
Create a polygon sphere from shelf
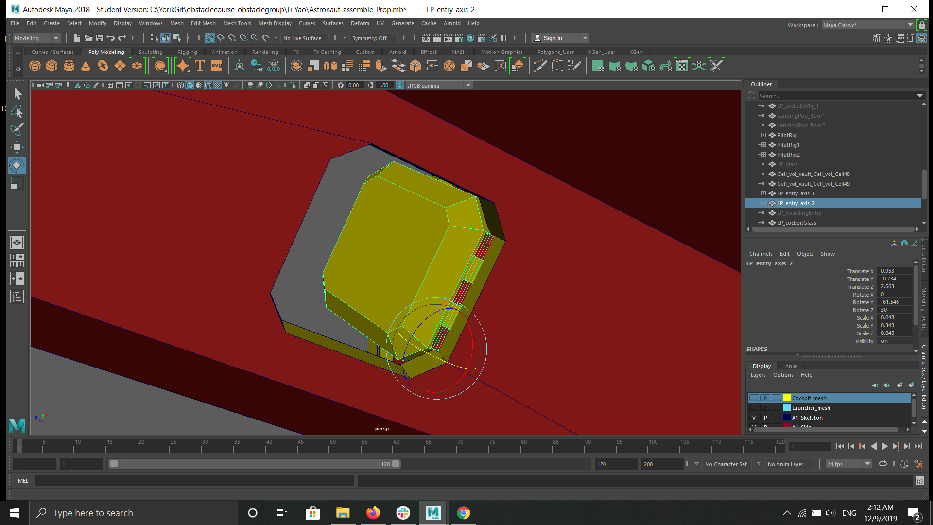pos(35,66)
